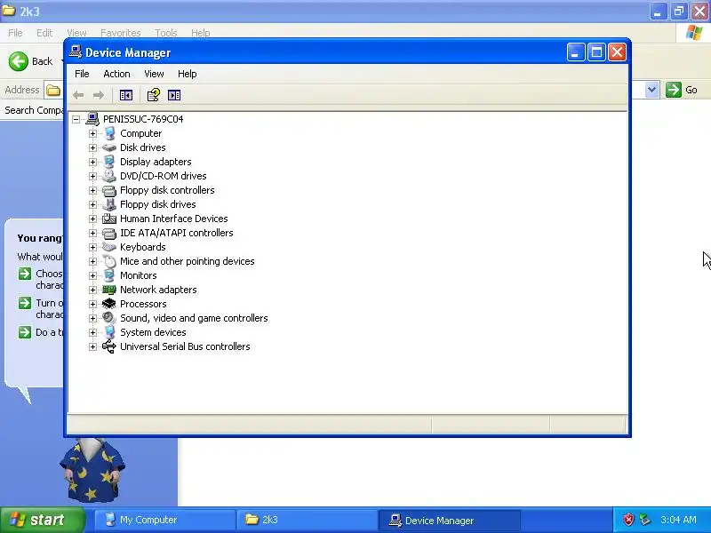Select the IDE ATA/ATAPI controllers label
Screen dimensions: 711x533
click(176, 233)
